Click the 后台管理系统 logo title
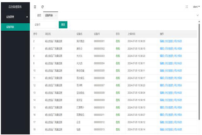 (x=15, y=7)
